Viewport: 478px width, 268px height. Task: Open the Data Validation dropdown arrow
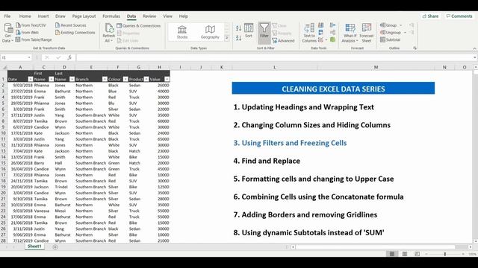326,40
